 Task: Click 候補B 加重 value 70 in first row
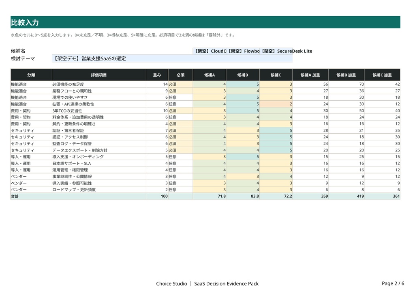346,84
